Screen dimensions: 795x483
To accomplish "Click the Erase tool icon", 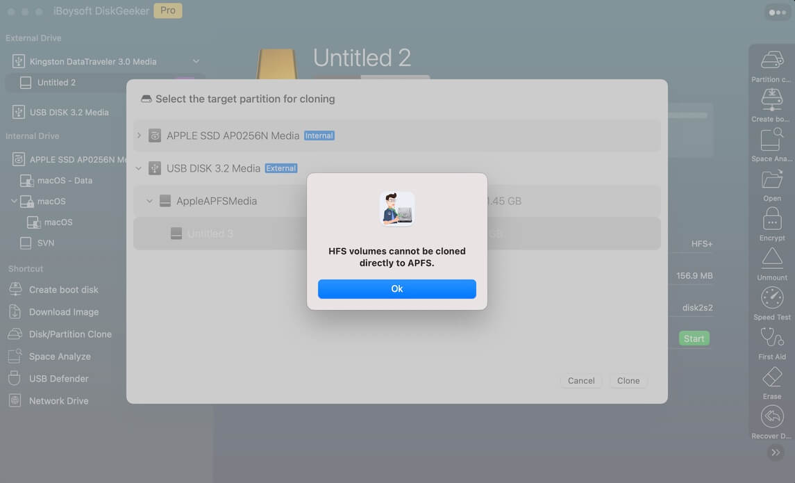I will (x=772, y=377).
